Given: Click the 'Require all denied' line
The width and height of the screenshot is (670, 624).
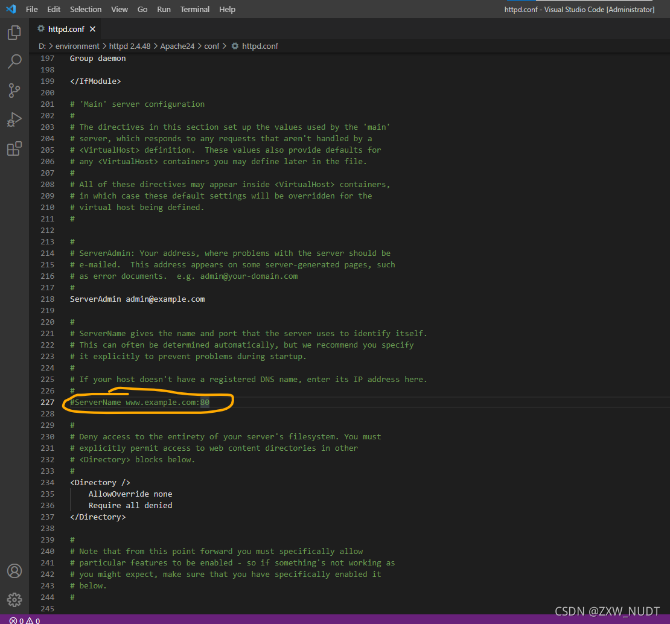Looking at the screenshot, I should [x=130, y=506].
